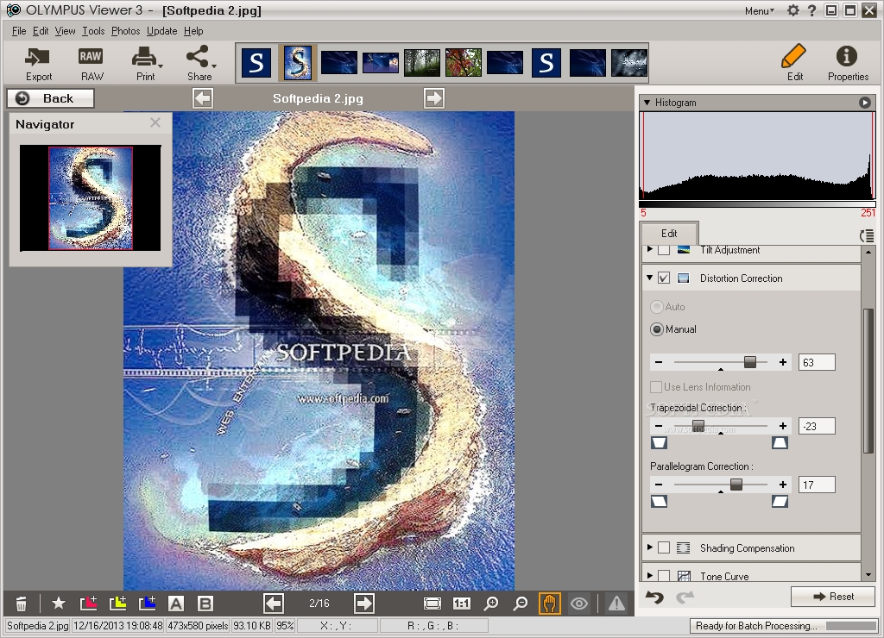The width and height of the screenshot is (884, 638).
Task: Toggle the eye preview icon
Action: click(579, 604)
